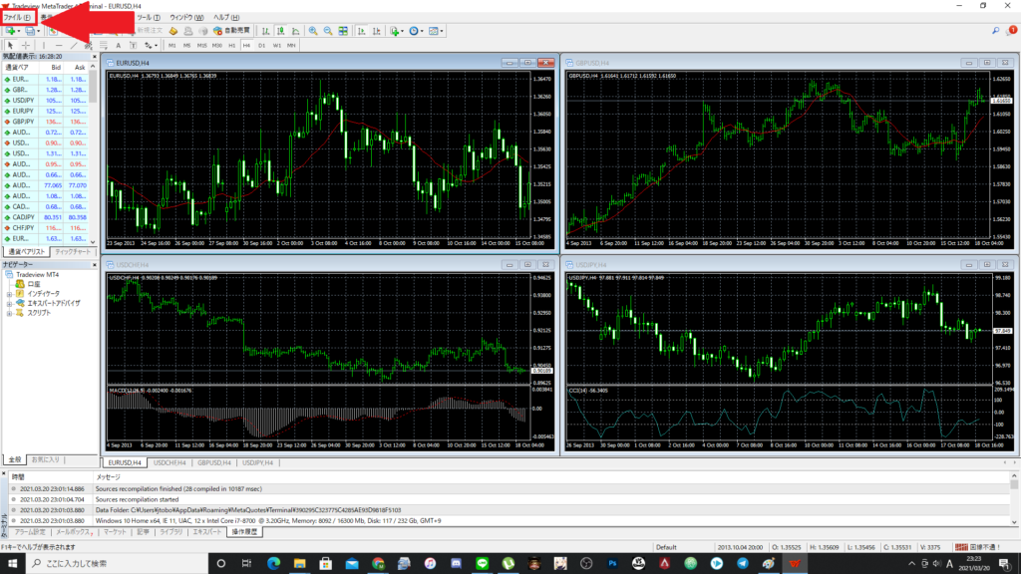The width and height of the screenshot is (1021, 574).
Task: Open the ツール (Tools) menu
Action: click(x=149, y=18)
